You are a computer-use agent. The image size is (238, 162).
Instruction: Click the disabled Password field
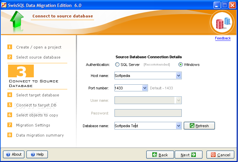coord(148,113)
